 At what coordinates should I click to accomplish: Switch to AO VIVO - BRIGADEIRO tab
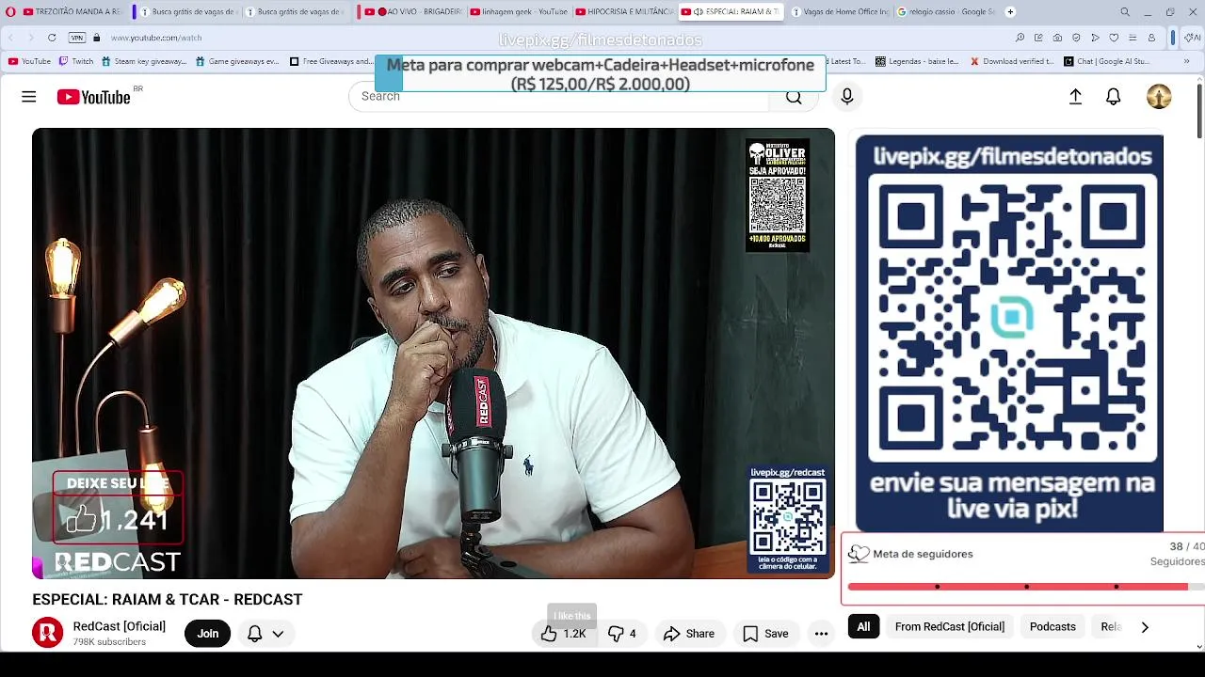tap(413, 12)
